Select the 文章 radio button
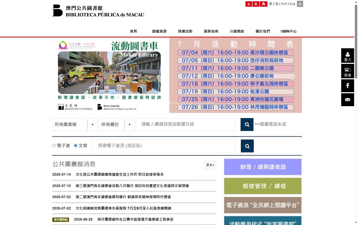Viewport: 358px width, 225px height. pos(76,146)
